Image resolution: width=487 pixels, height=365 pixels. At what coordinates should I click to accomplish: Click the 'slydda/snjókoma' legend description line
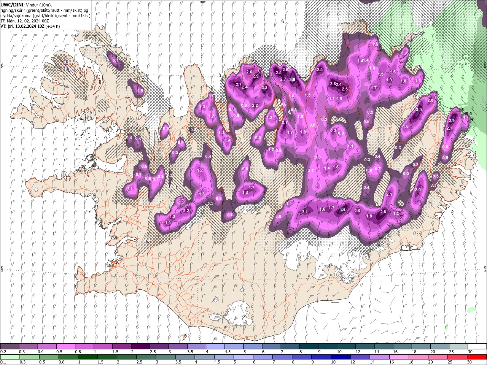tap(45, 16)
